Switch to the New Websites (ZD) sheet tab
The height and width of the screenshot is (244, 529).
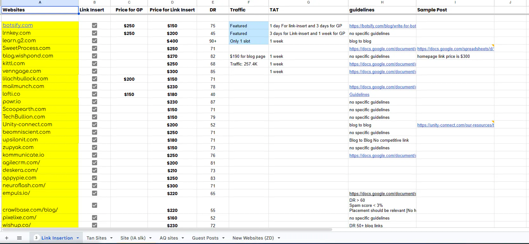coord(253,238)
